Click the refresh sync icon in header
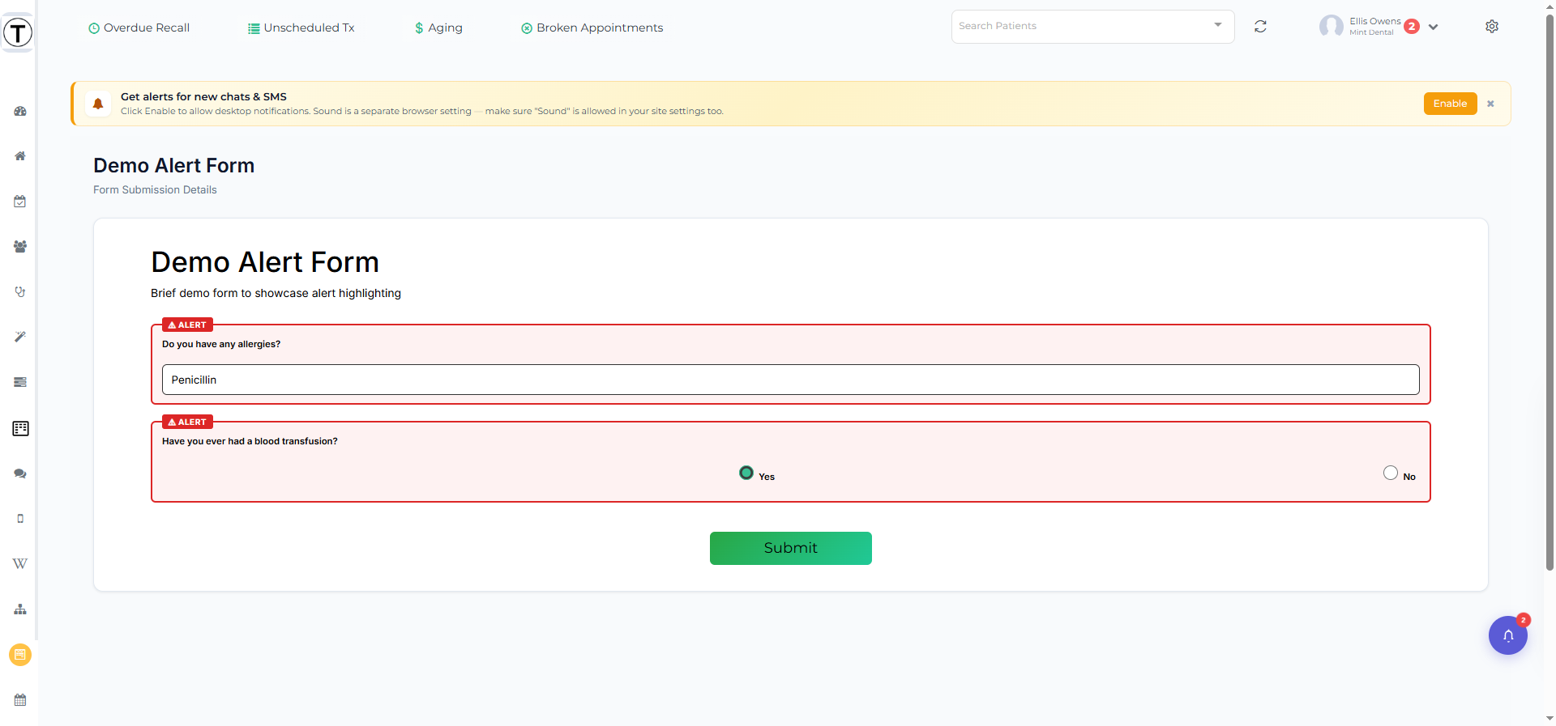Screen dimensions: 1556x726 (x=1260, y=27)
